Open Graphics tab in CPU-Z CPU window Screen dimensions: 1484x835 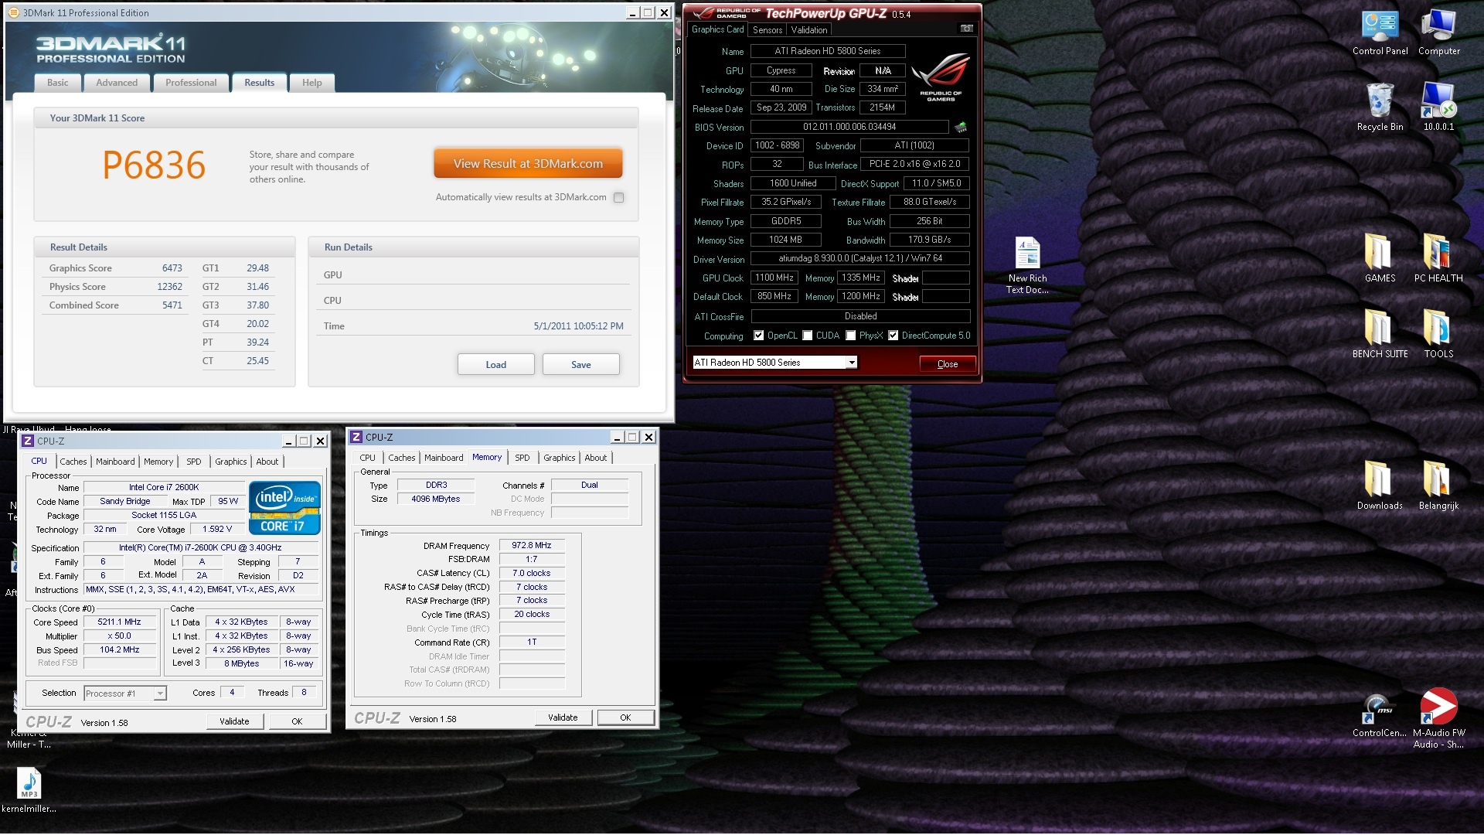coord(231,462)
